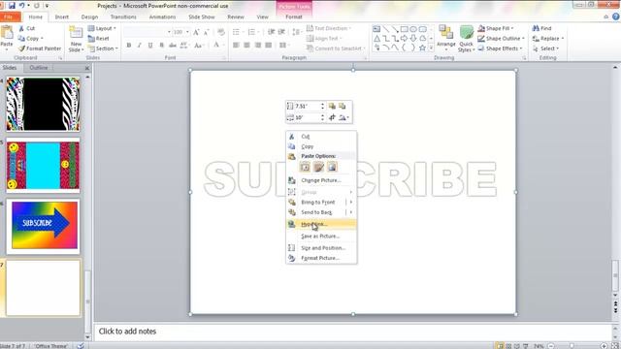Click the notes pane to add notes

point(352,332)
